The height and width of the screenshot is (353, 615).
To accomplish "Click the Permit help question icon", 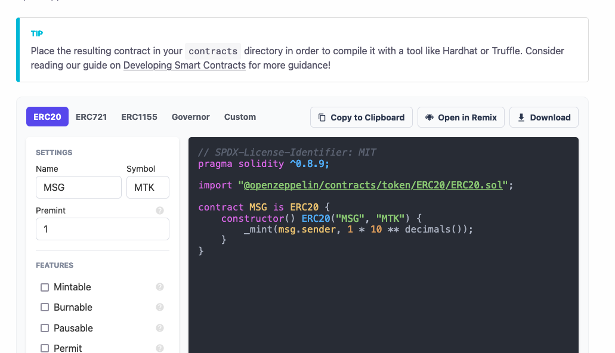I will (x=160, y=348).
